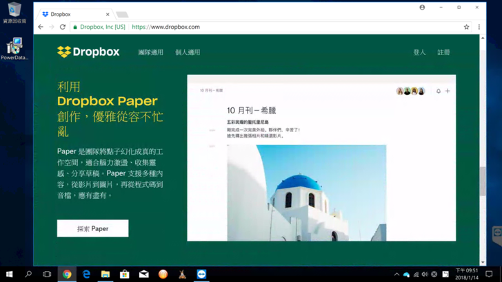This screenshot has height=282, width=502.
Task: Click the page vertical scrollbar thumb
Action: coord(483,181)
